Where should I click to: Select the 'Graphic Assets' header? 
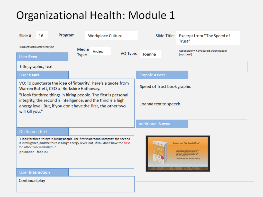coord(162,75)
